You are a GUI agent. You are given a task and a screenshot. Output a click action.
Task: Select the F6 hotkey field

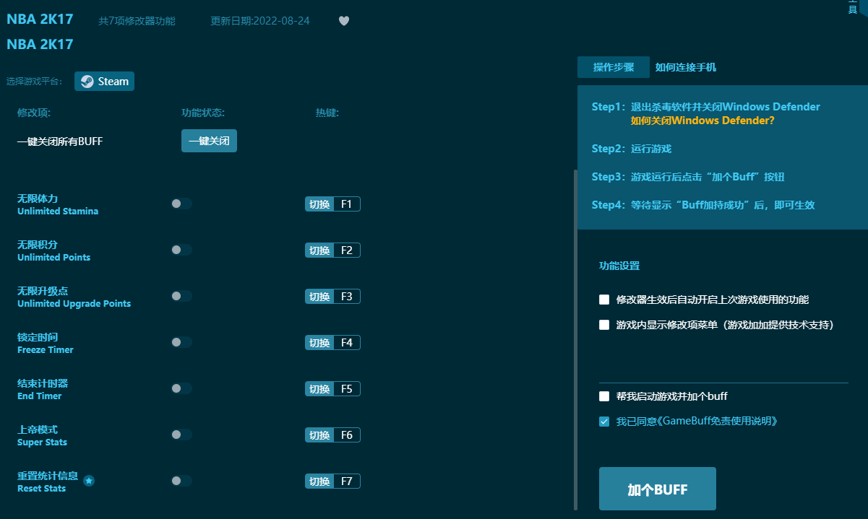tap(347, 435)
